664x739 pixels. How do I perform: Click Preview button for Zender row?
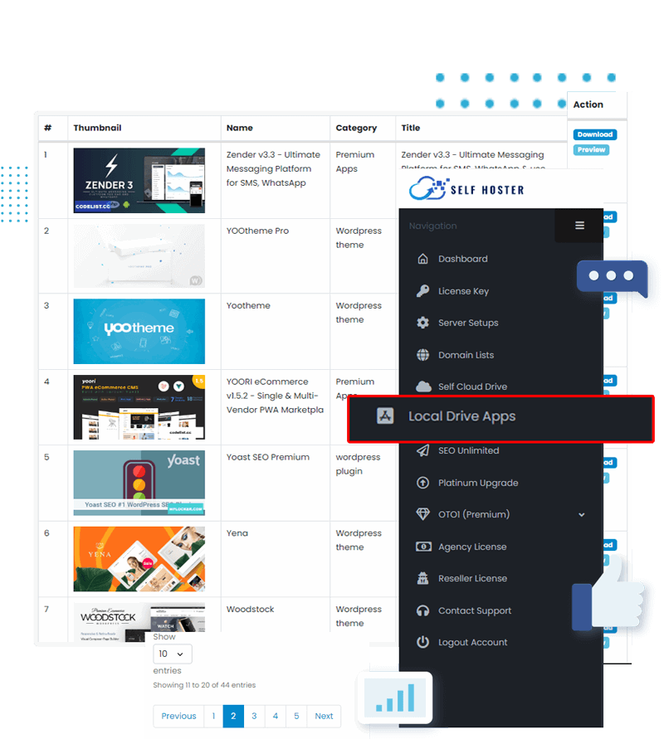click(591, 149)
